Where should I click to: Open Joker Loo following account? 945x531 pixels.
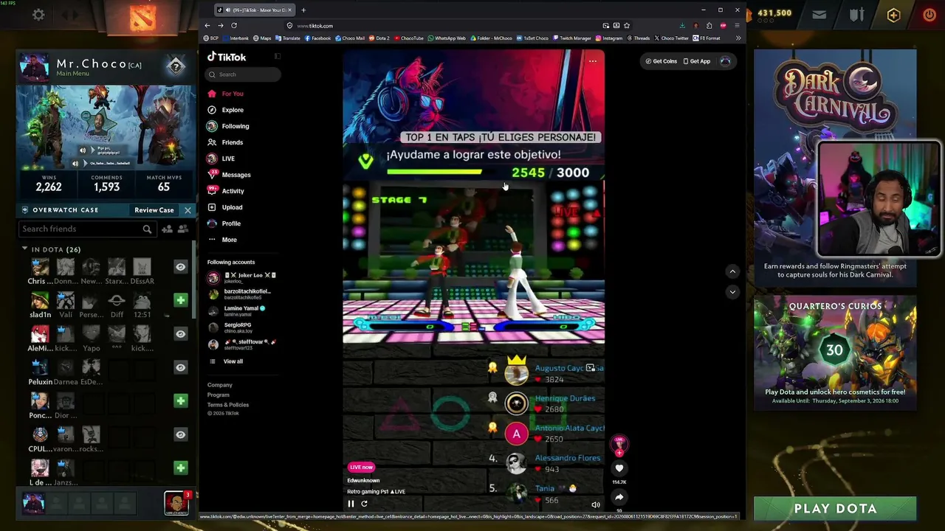click(242, 277)
